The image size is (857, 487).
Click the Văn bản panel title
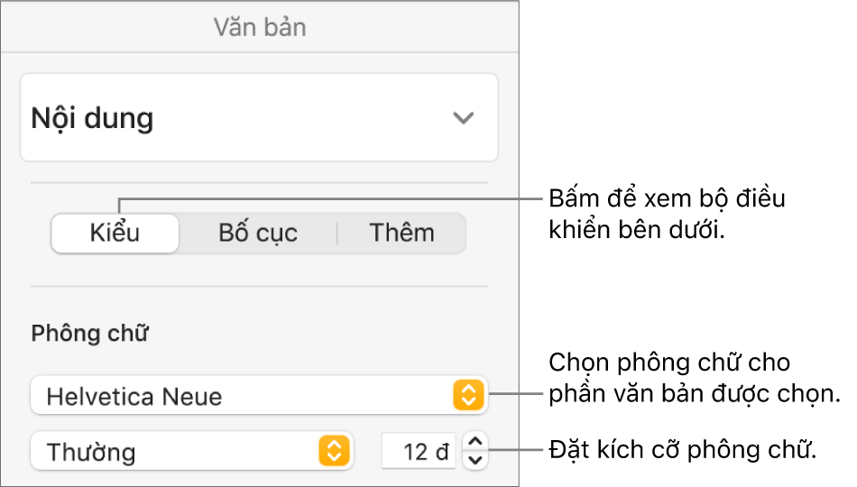click(x=260, y=27)
